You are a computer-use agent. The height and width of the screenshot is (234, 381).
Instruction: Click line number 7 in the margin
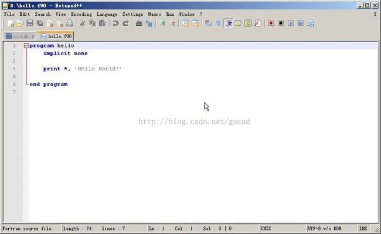[14, 92]
